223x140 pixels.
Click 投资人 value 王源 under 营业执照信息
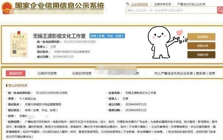[x=125, y=99]
